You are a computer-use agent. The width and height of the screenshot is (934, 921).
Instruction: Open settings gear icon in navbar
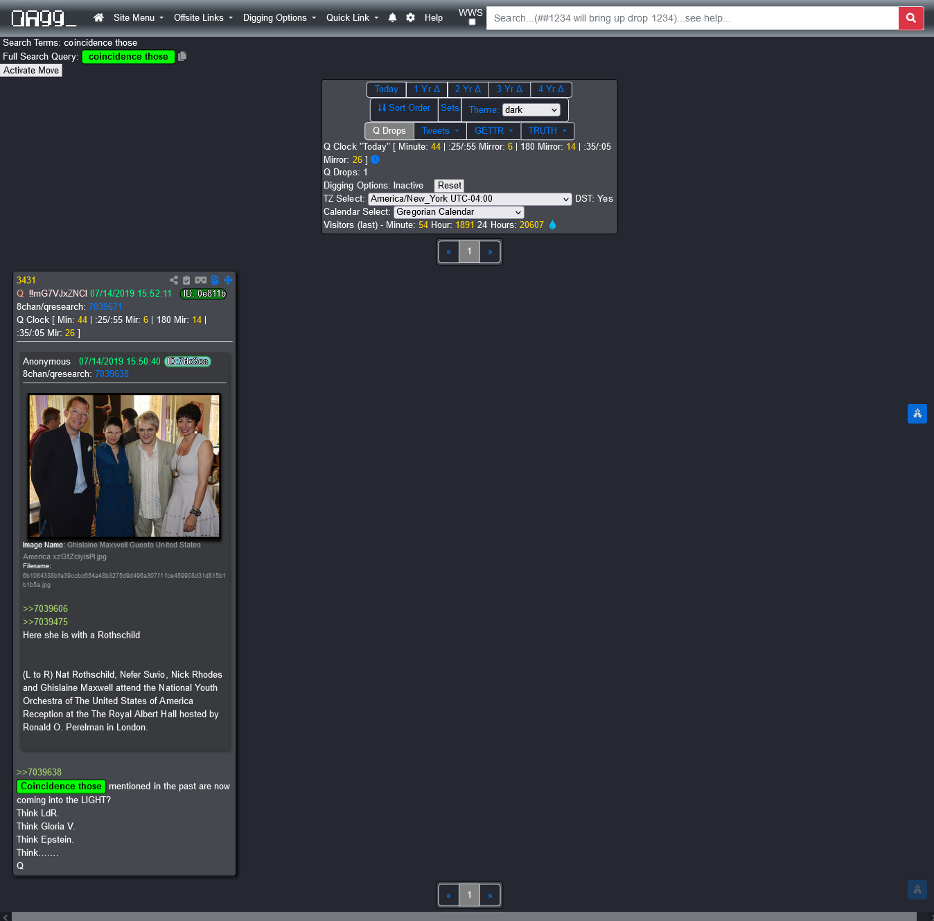pos(410,18)
